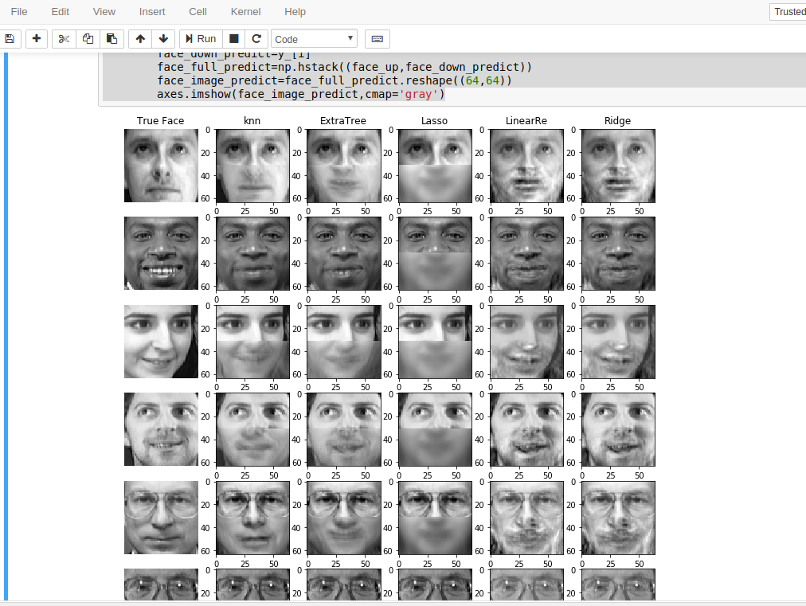Screen dimensions: 806x606
Task: Click first row Ridge predicted face
Action: click(x=618, y=166)
